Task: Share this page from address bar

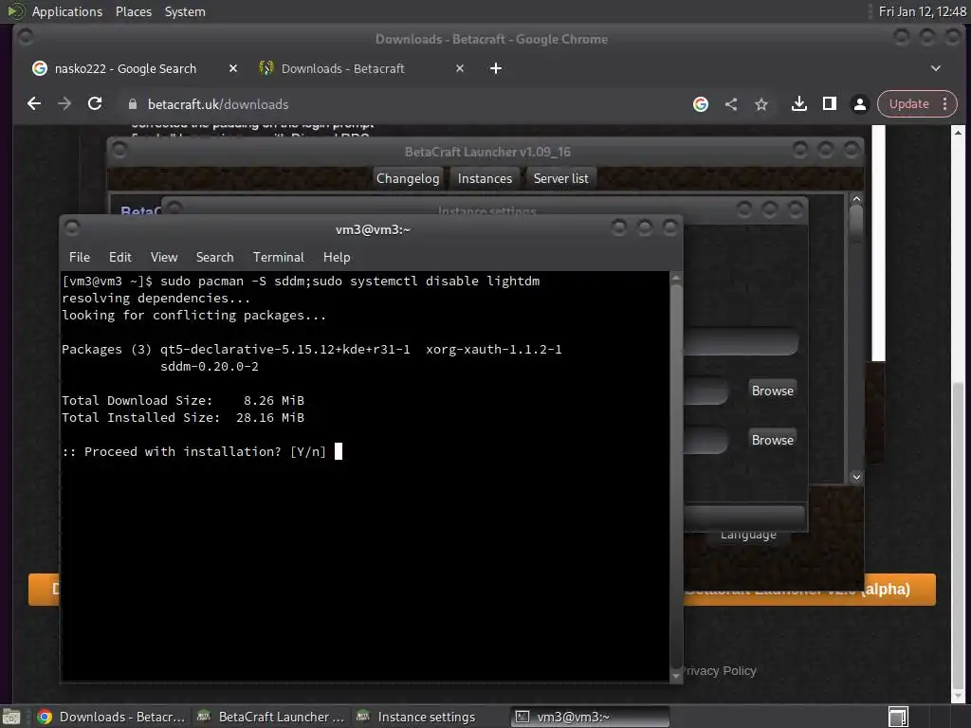Action: click(x=731, y=104)
